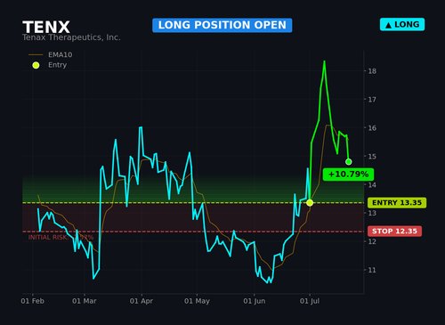Click the 17 price axis label
This screenshot has height=325, width=445.
tap(372, 100)
